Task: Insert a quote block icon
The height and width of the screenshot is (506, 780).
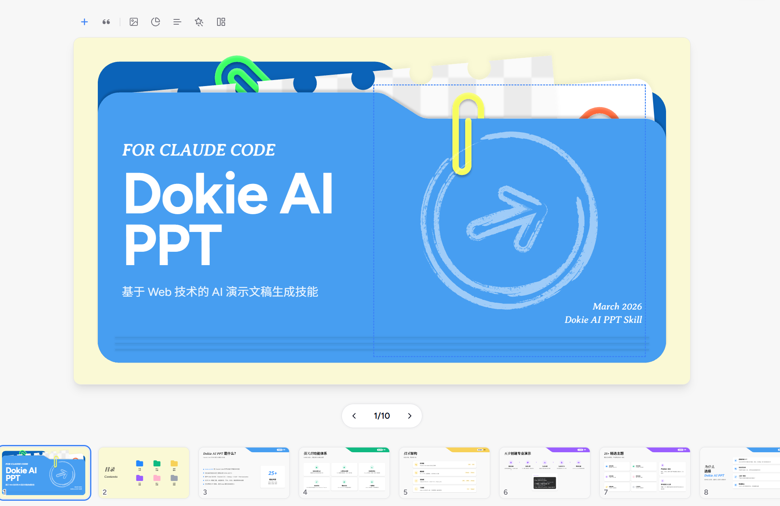Action: (106, 22)
